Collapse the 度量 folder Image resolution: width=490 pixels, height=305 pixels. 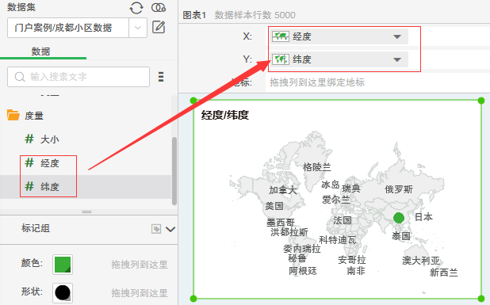coord(13,115)
